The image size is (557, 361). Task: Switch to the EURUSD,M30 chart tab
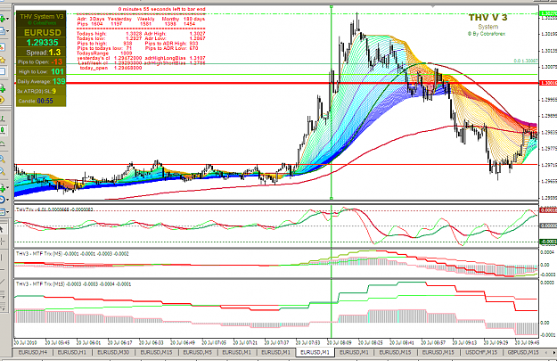[x=113, y=352]
